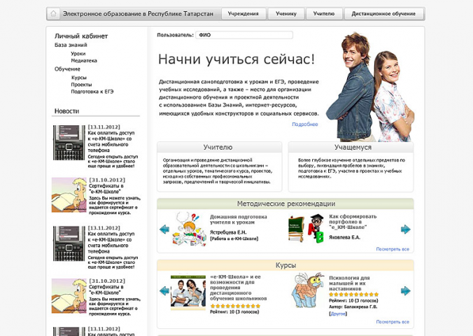473x336 pixels.
Task: Open Домашняя подготовка учителя к урокам
Action: point(239,220)
